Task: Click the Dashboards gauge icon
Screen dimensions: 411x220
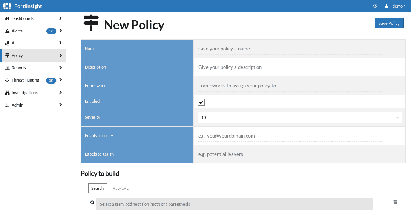Action: (7, 18)
